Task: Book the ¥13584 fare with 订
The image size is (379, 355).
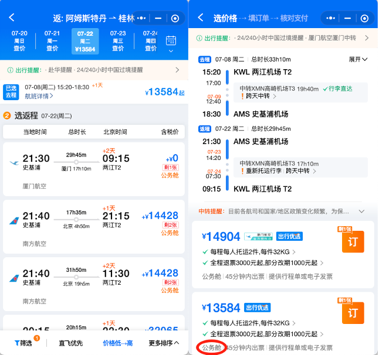Action: [x=353, y=313]
